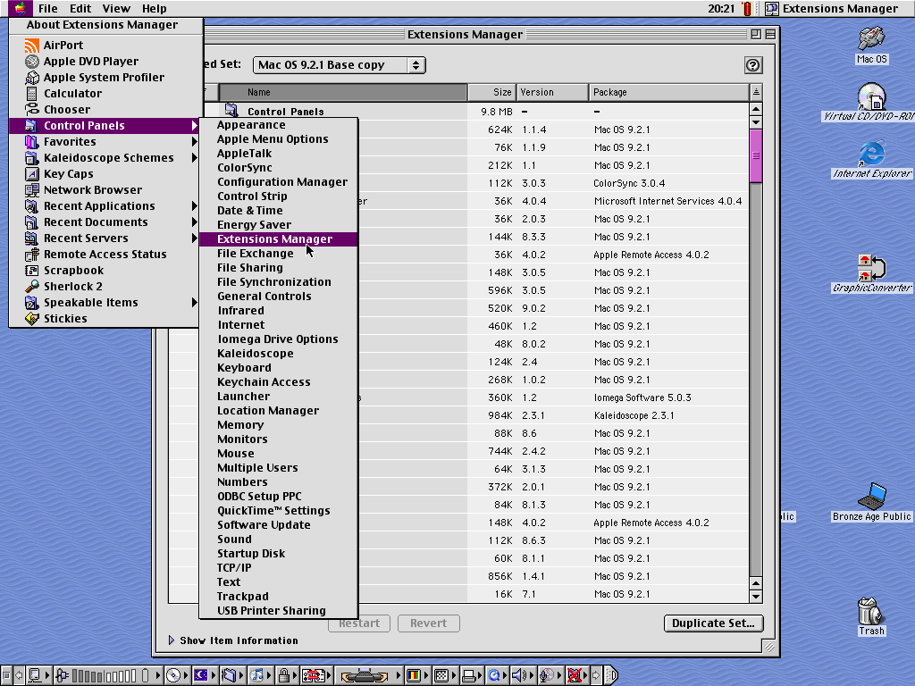Open AirPort from the Apple menu
This screenshot has height=686, width=915.
pyautogui.click(x=63, y=46)
